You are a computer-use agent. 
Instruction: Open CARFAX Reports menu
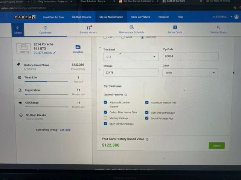[81, 17]
